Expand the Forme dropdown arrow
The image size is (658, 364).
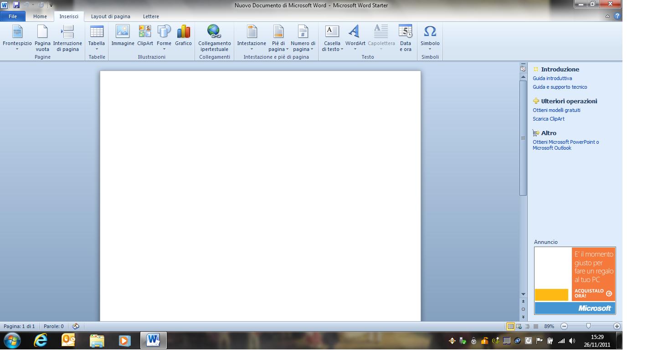[164, 49]
